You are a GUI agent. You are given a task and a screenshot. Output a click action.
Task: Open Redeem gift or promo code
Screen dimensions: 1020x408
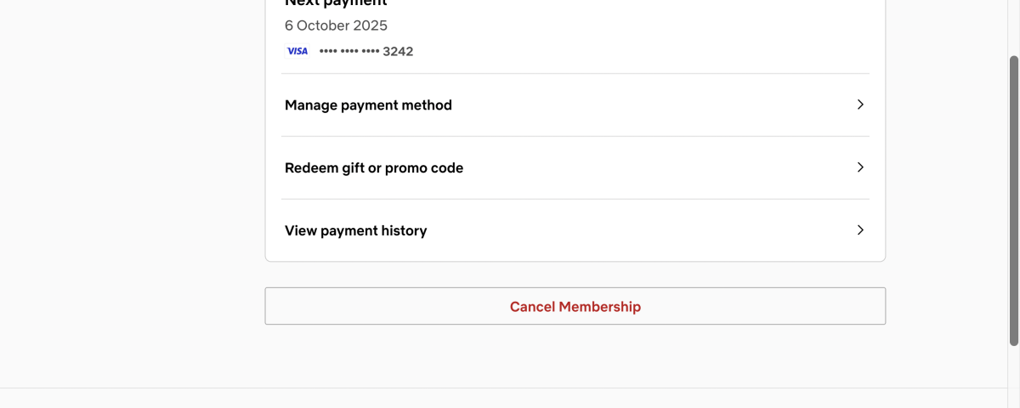coord(374,168)
